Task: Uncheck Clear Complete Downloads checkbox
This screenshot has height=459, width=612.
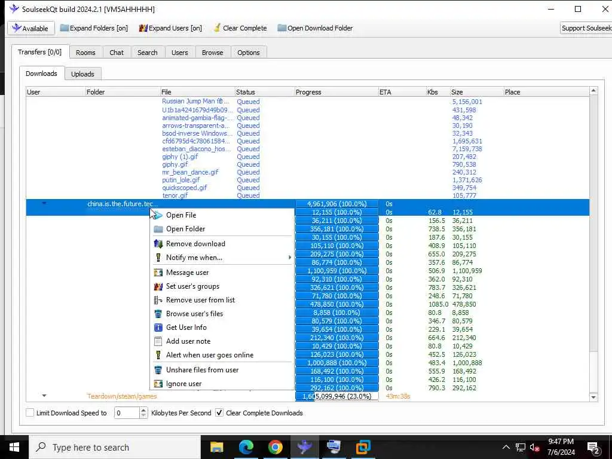Action: pos(219,412)
